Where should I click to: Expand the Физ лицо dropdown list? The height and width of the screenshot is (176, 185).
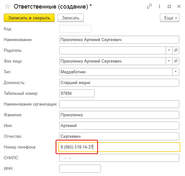pos(169,61)
